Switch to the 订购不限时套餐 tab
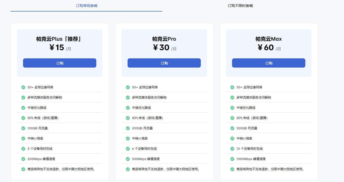The height and width of the screenshot is (182, 344). (x=240, y=5)
